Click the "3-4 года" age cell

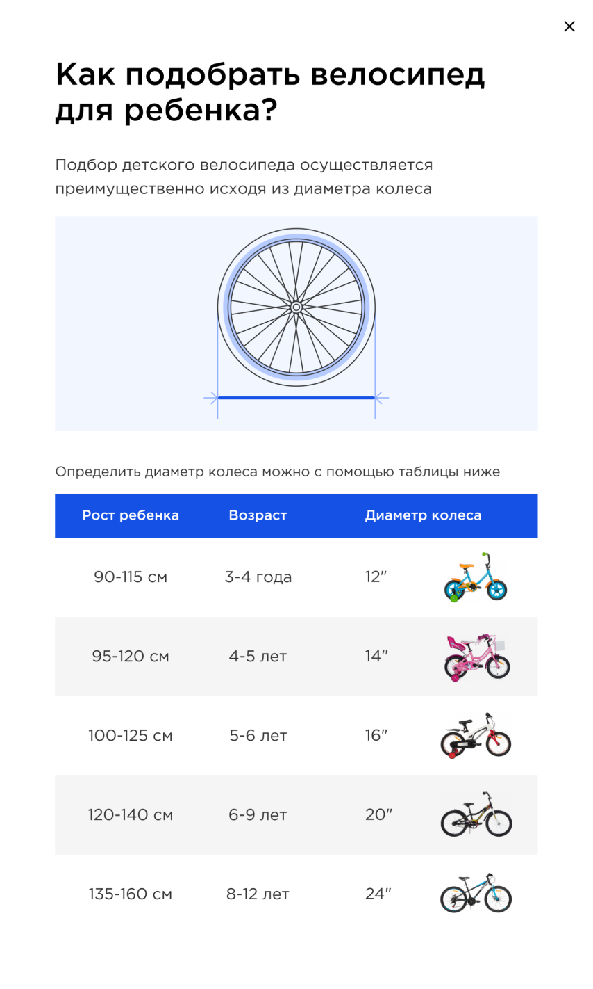[x=258, y=577]
